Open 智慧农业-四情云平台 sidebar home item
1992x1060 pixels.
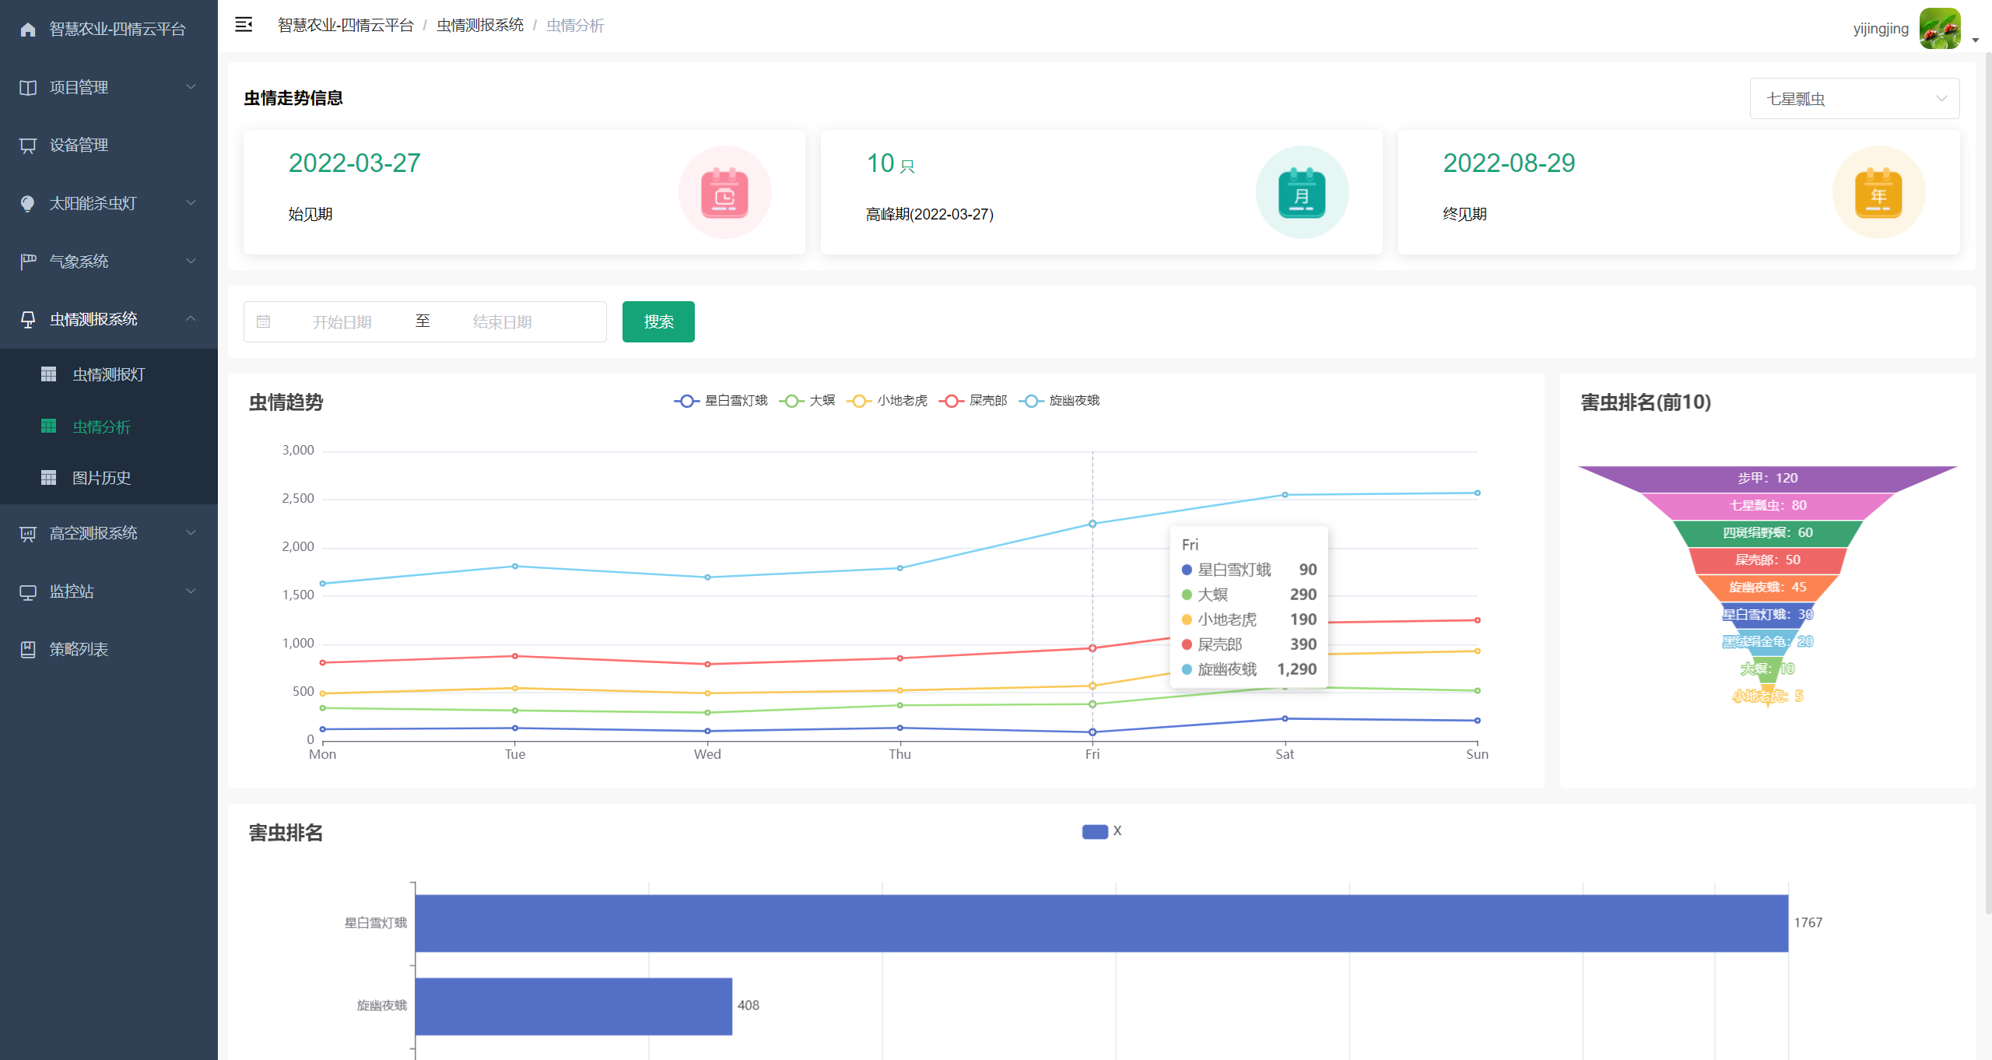[109, 30]
